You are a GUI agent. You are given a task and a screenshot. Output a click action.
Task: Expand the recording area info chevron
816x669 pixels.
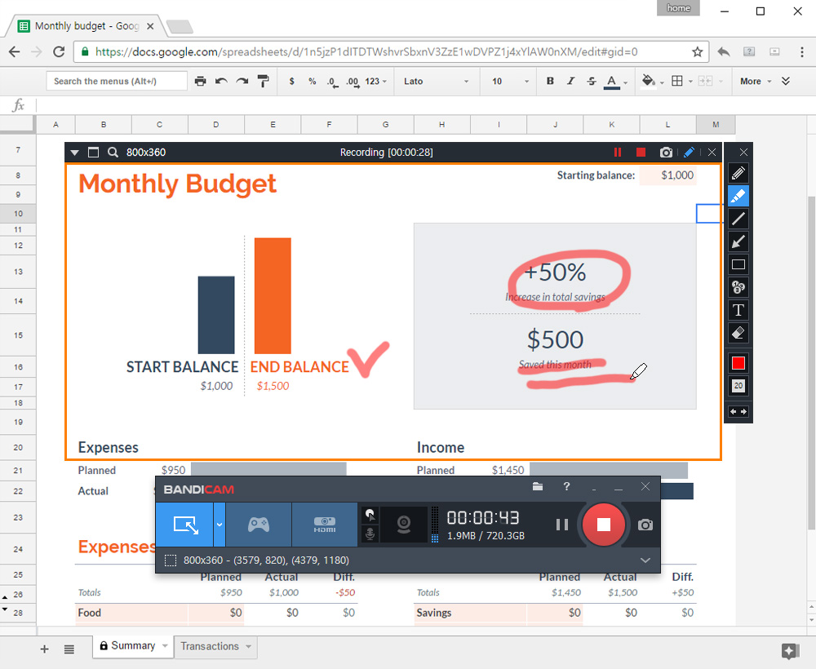coord(645,560)
